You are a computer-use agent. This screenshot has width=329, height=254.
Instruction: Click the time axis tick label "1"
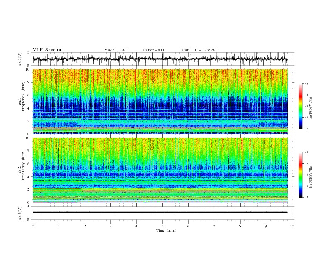point(59,226)
